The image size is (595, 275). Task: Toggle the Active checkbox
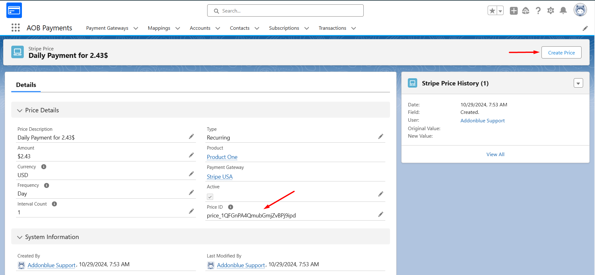[210, 197]
